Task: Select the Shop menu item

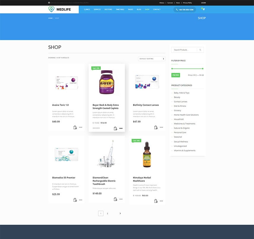Action: (x=147, y=9)
